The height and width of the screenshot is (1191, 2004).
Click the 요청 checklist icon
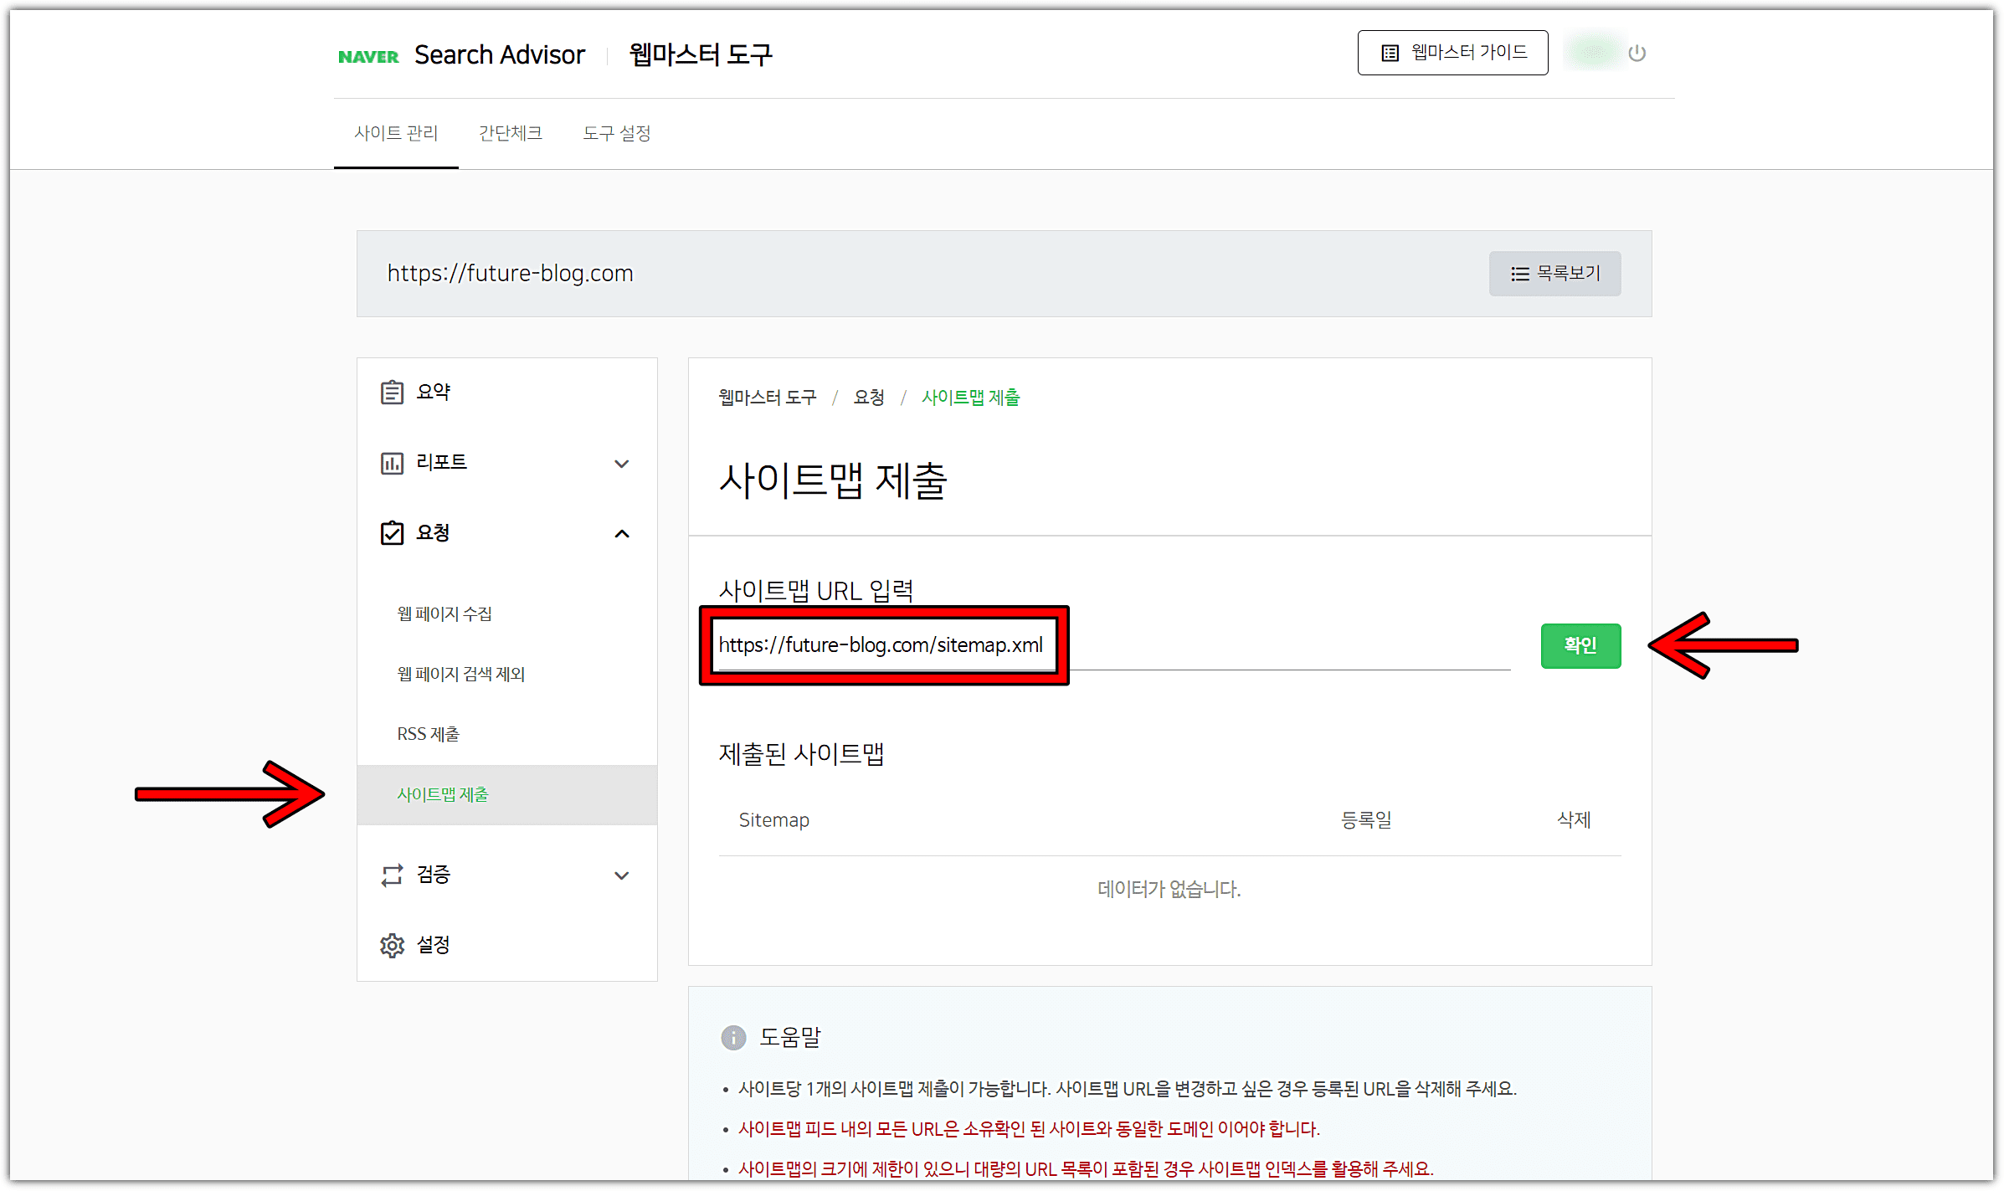[393, 533]
